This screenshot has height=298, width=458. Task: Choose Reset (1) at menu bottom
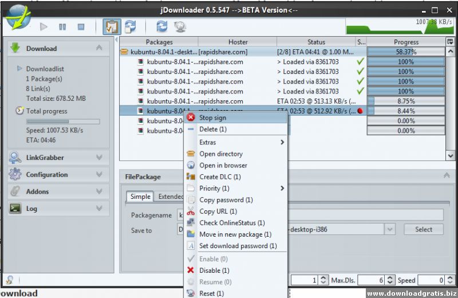pyautogui.click(x=235, y=293)
